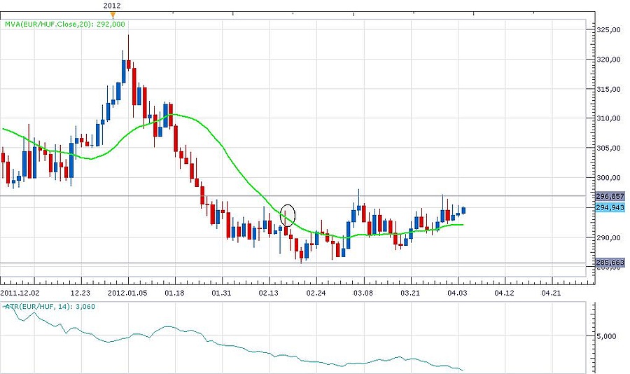Click the orange 2012 year marker triangle
This screenshot has height=374, width=630.
point(115,13)
